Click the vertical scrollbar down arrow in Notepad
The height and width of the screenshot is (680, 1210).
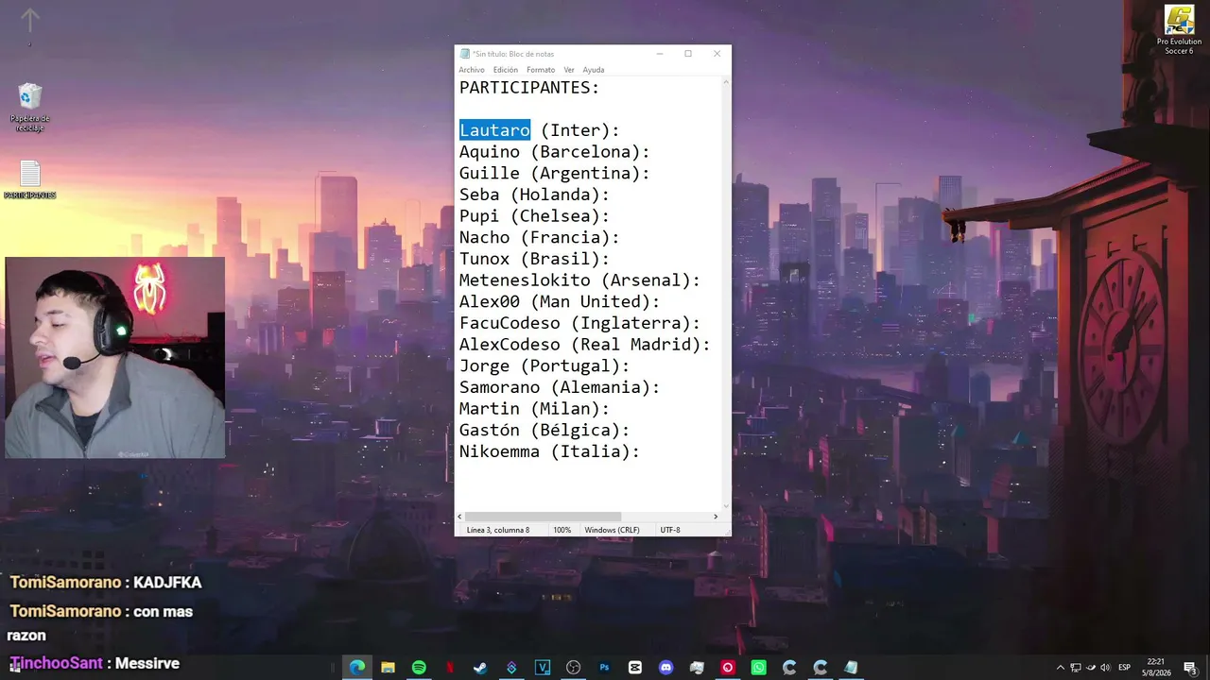point(726,507)
